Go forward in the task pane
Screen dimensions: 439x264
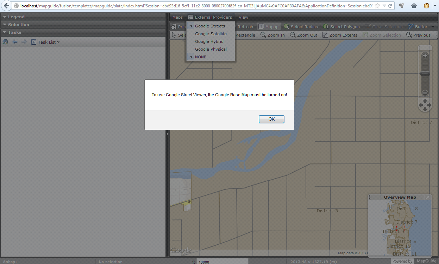pos(24,42)
